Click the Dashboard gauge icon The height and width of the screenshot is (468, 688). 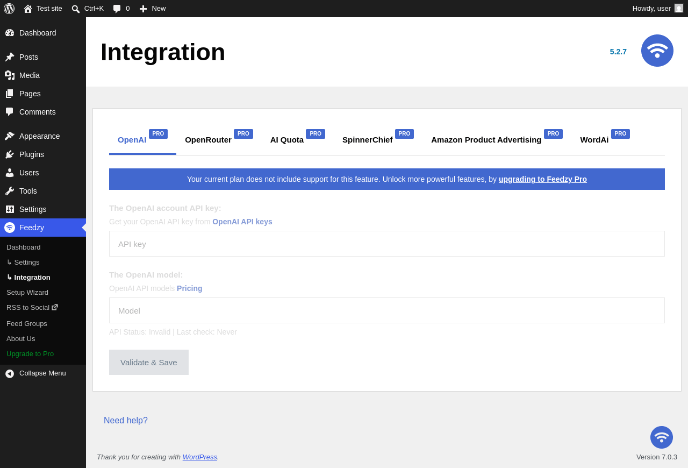pyautogui.click(x=10, y=33)
